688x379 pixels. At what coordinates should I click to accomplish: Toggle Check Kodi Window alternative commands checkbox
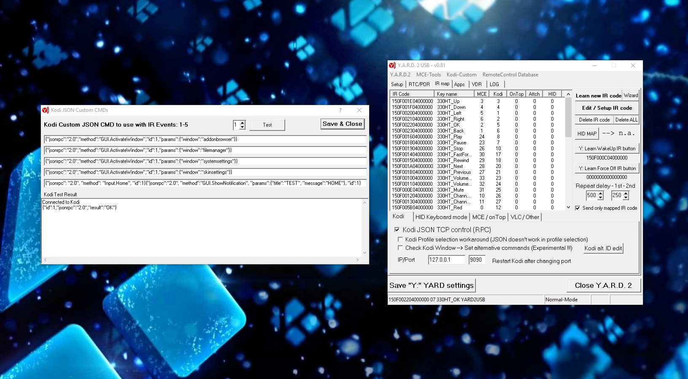click(400, 248)
